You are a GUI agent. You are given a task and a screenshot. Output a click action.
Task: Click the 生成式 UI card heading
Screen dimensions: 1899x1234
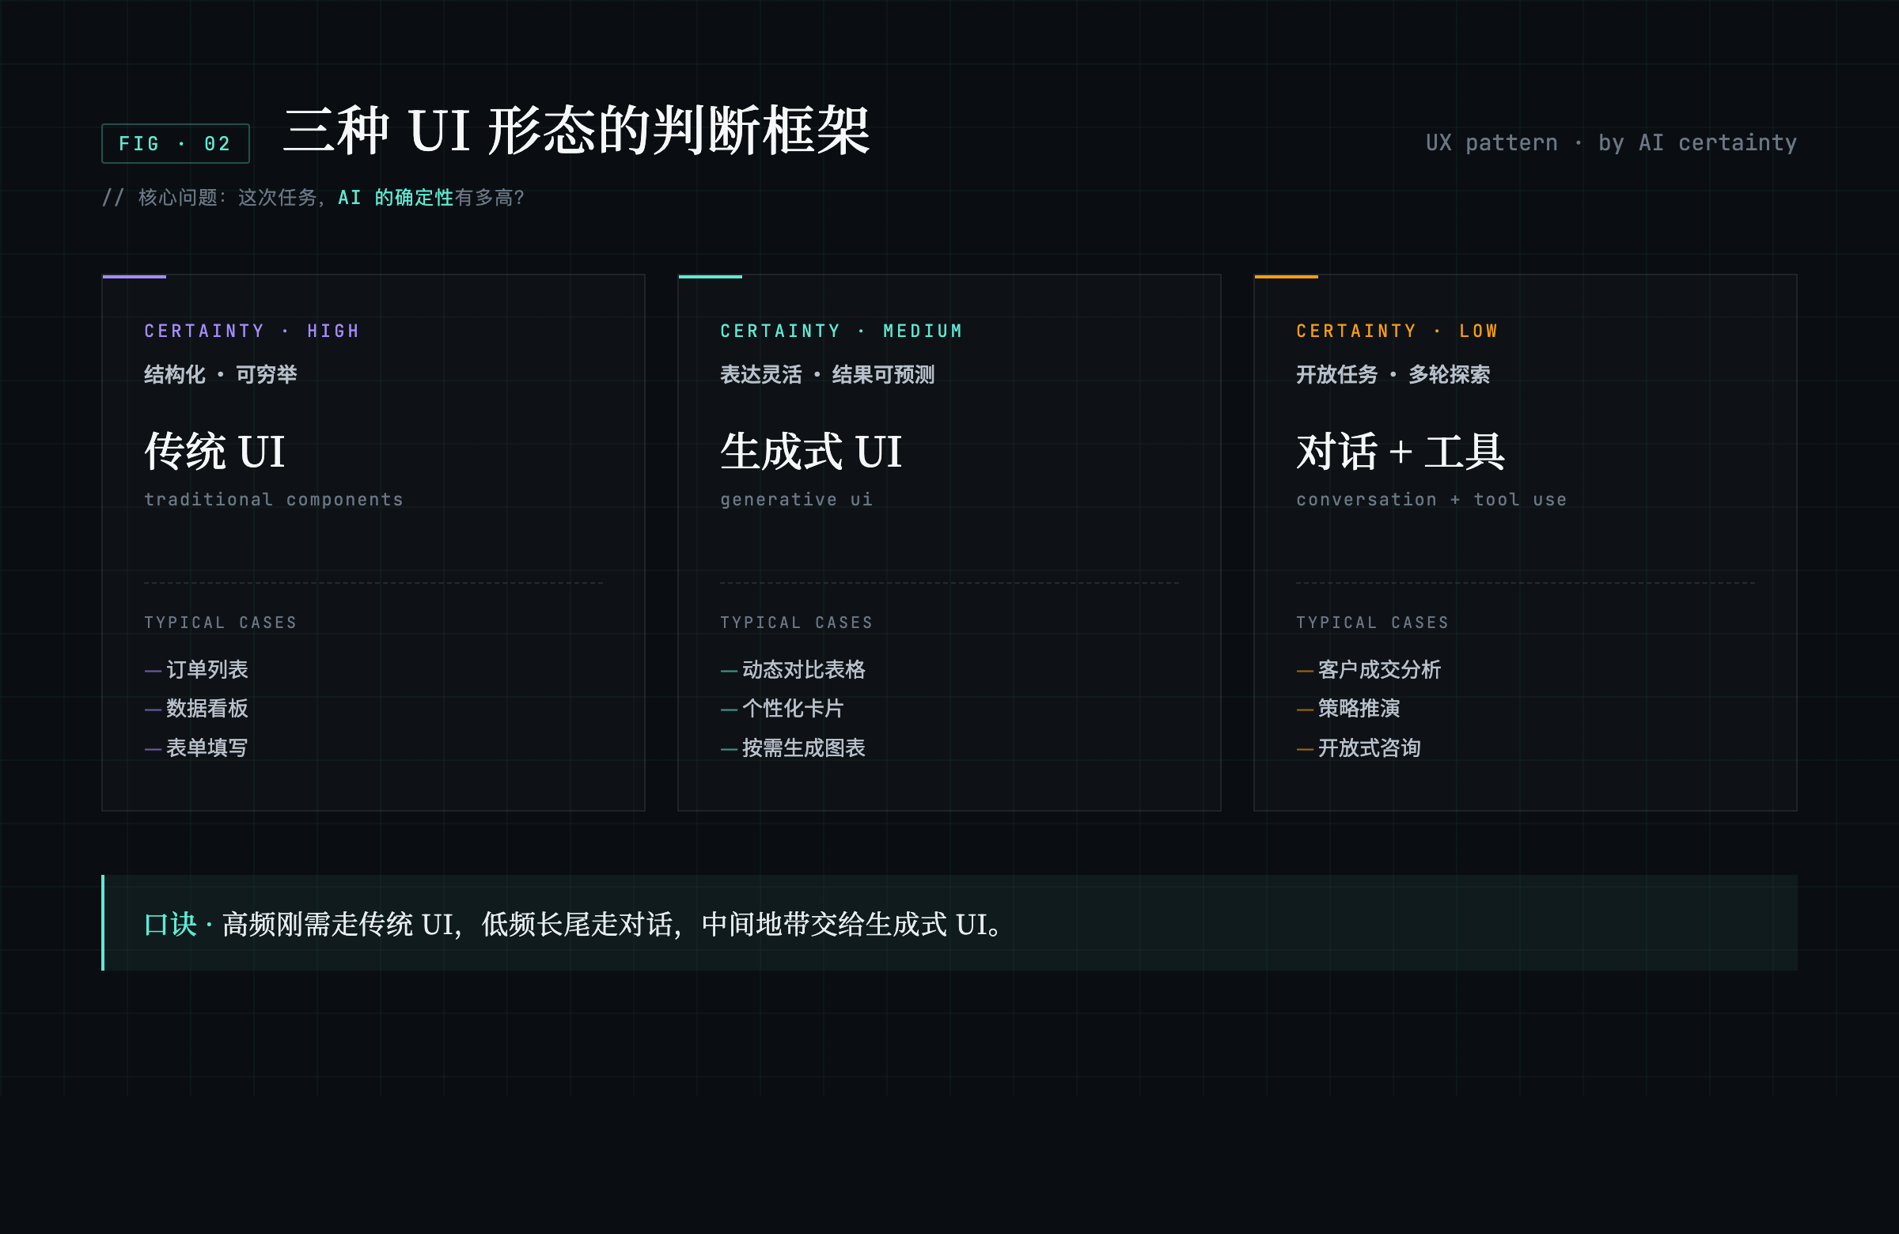[x=811, y=452]
